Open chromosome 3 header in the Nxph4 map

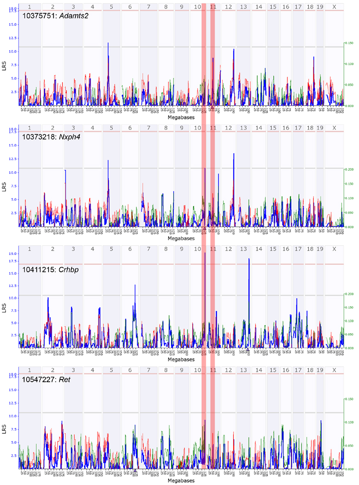pos(73,128)
